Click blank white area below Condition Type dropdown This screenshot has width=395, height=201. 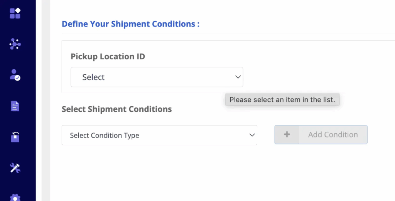pyautogui.click(x=159, y=173)
